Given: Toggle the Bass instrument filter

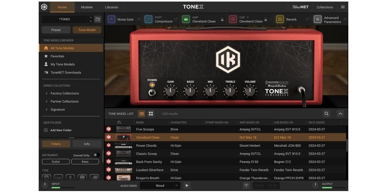Looking at the screenshot, I should [85, 162].
